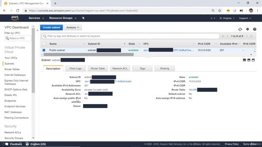Open the browser three-dot menu
Viewport: 262px width, 147px height.
[257, 11]
